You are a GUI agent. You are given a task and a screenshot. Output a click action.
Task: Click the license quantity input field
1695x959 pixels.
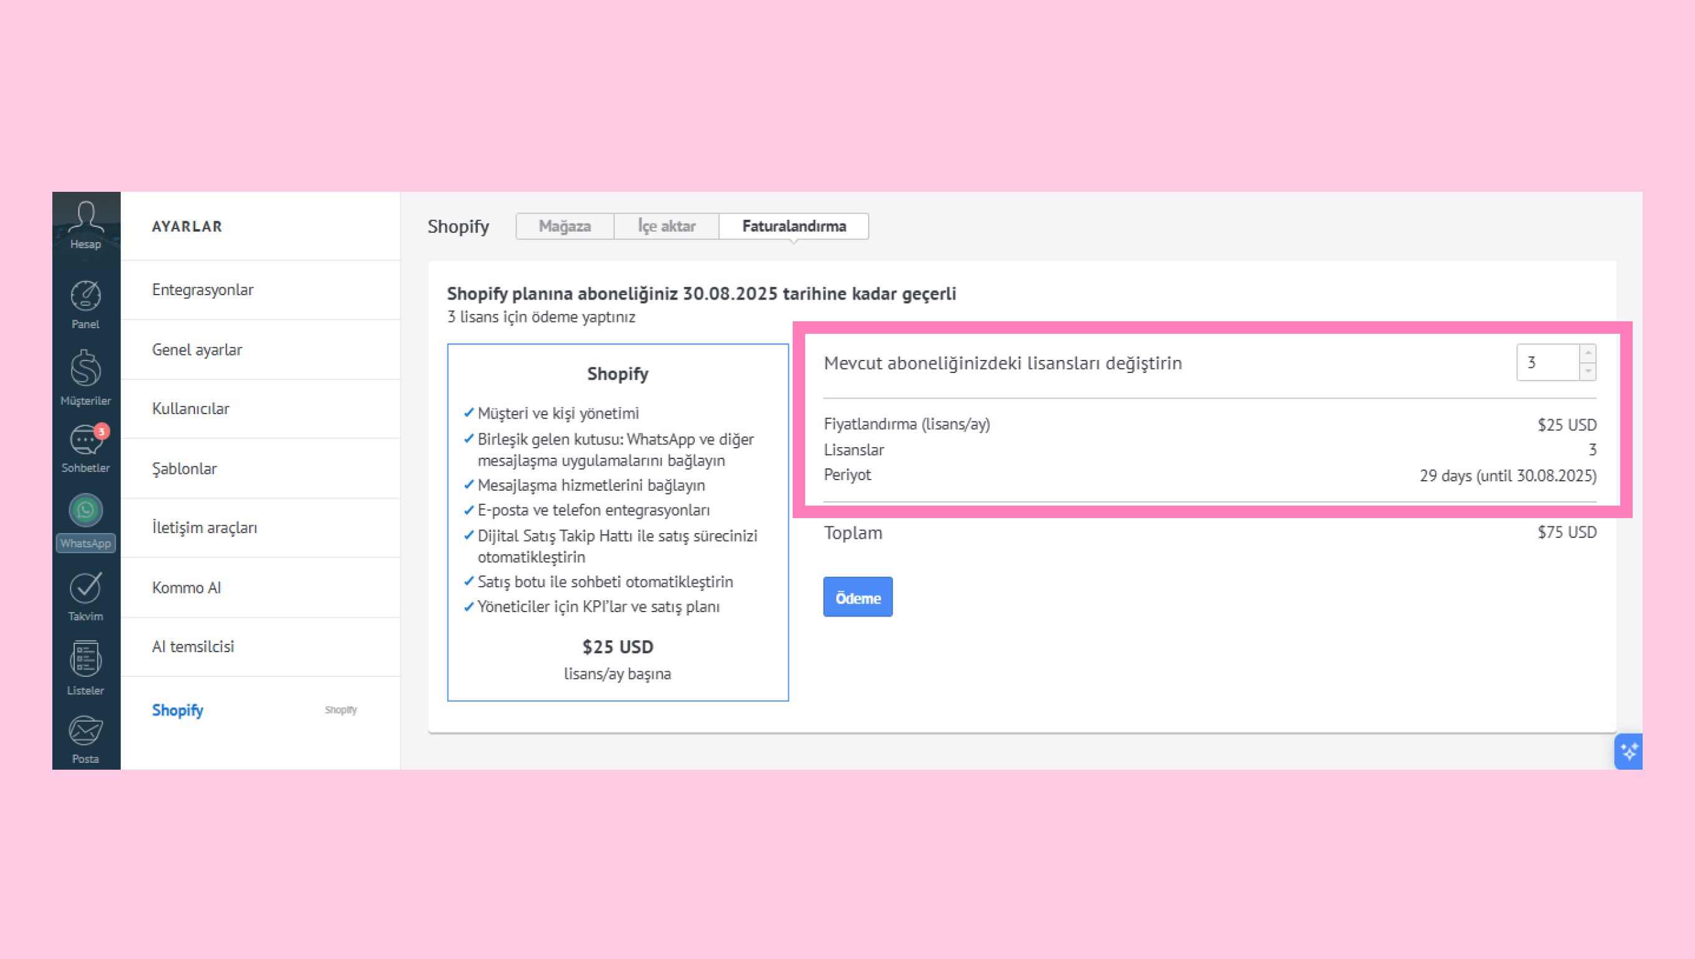(x=1548, y=362)
